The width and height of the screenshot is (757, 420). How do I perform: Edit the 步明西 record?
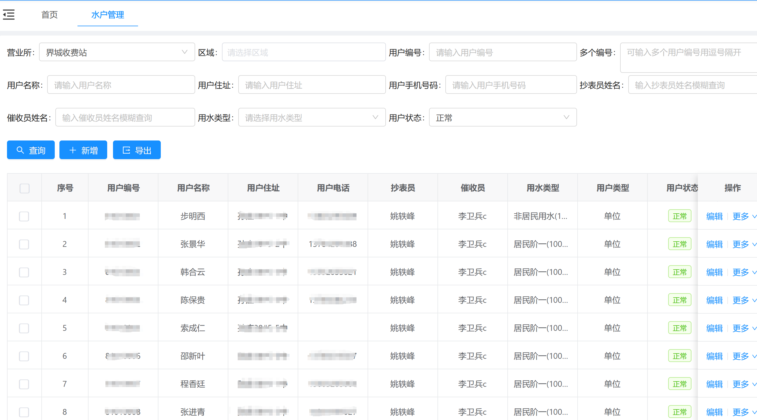pos(714,216)
